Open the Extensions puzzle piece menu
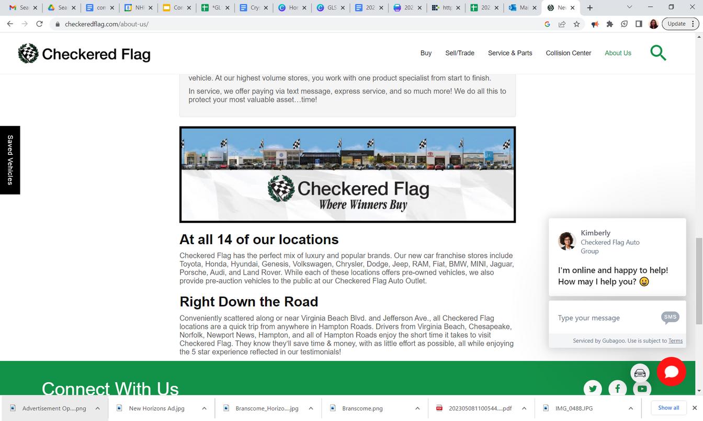Image resolution: width=703 pixels, height=421 pixels. coord(609,24)
